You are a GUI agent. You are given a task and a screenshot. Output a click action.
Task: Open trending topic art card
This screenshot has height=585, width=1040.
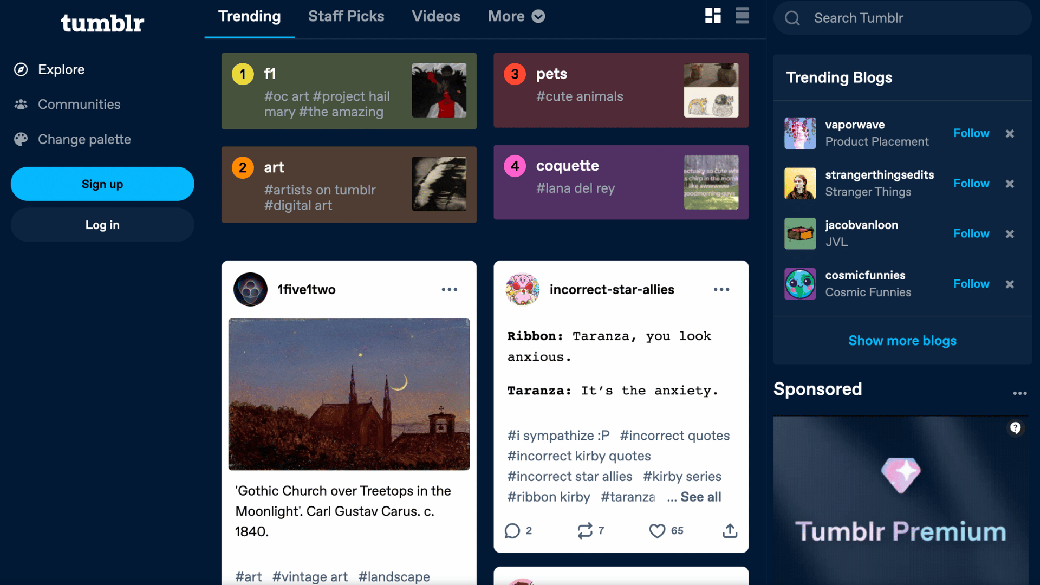point(349,185)
